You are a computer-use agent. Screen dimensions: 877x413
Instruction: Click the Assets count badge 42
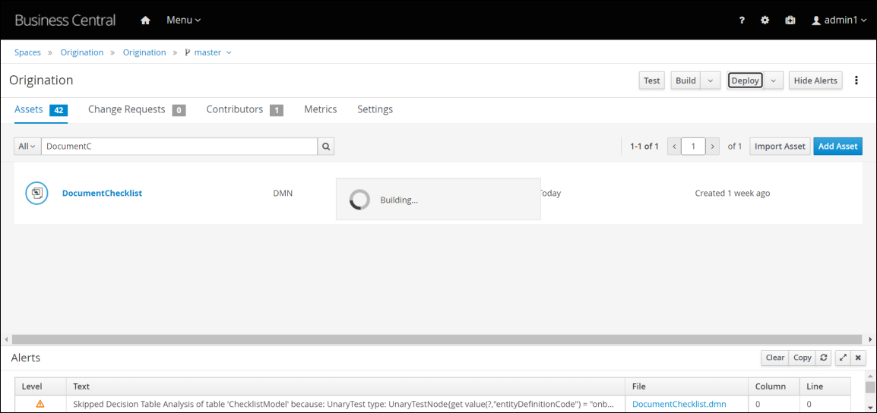pos(59,110)
